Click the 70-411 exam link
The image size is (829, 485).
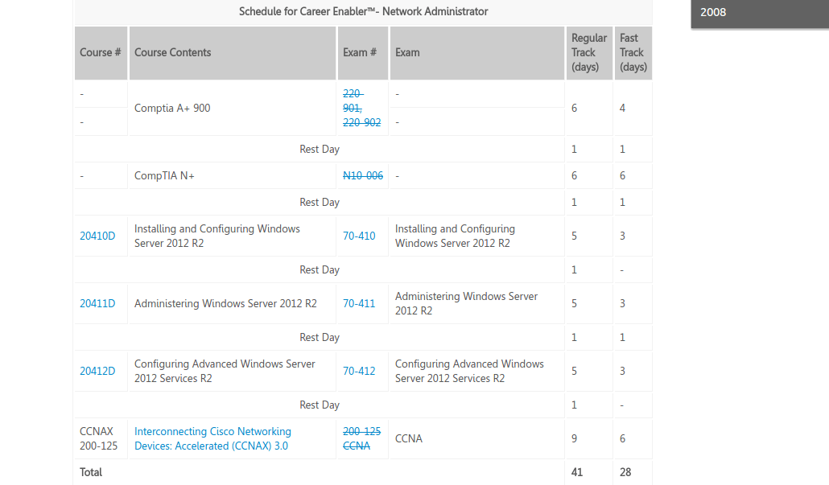click(x=359, y=304)
